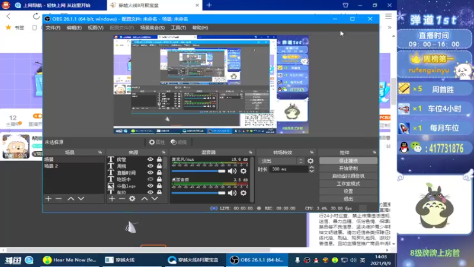
Task: Open OBS 设置 settings
Action: (x=348, y=191)
